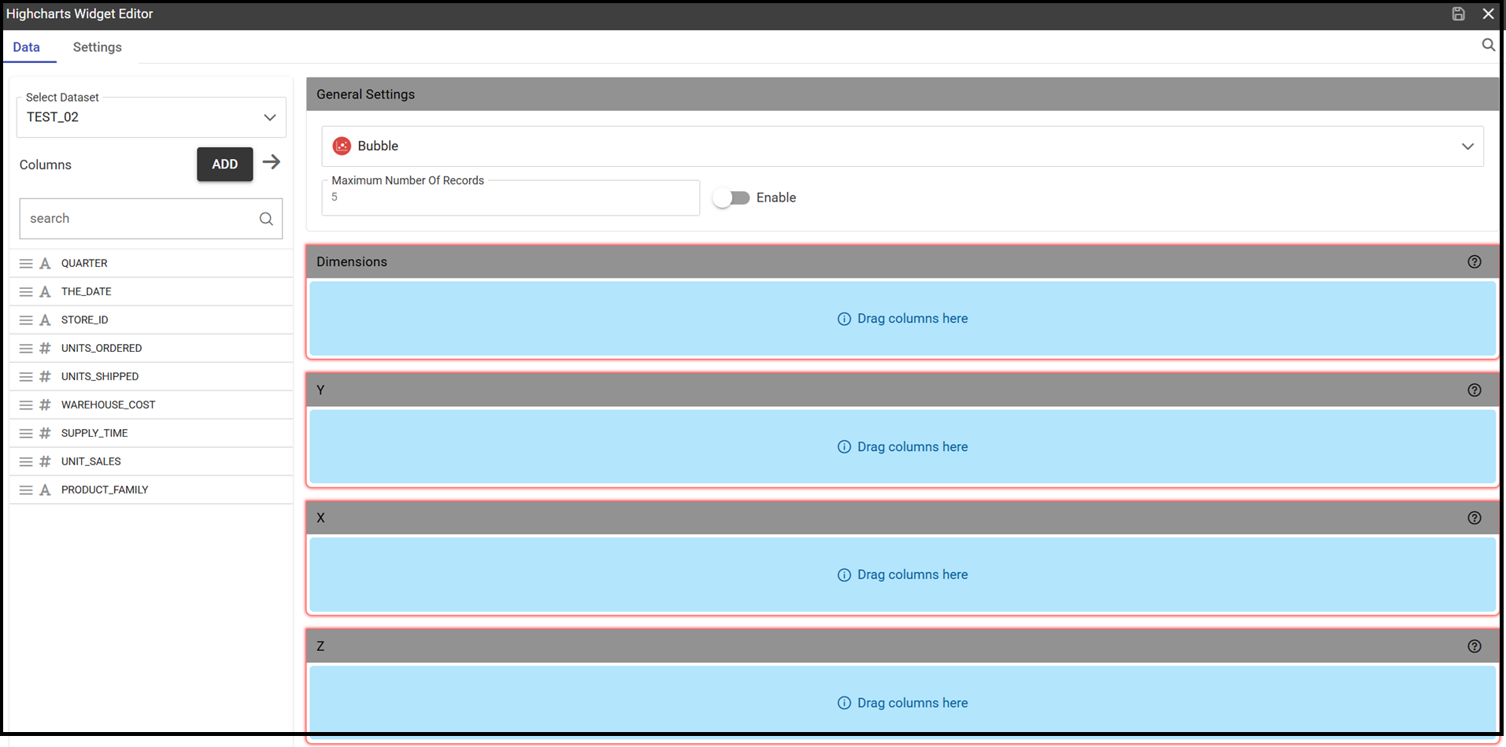The width and height of the screenshot is (1506, 747).
Task: Select the WAREHOUSE_COST column name
Action: 109,405
